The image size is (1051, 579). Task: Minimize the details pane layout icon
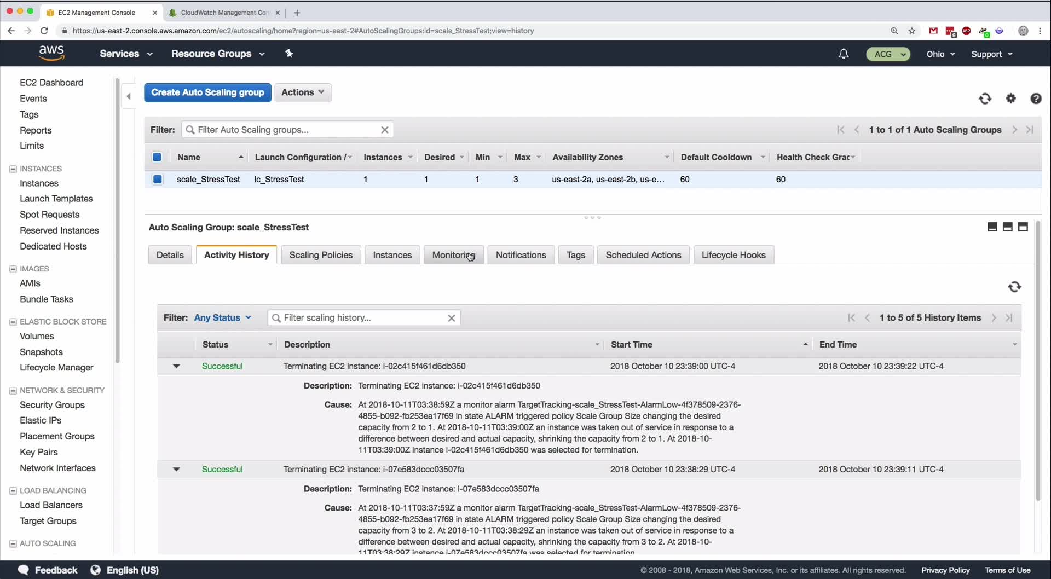click(992, 227)
